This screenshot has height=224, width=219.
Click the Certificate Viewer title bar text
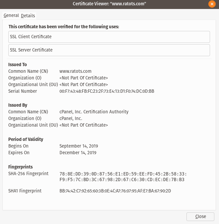pos(109,4)
